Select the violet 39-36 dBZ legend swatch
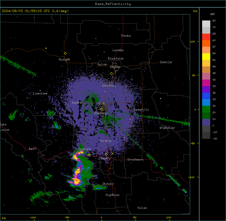The width and height of the screenshot is (226, 221). tap(206, 90)
